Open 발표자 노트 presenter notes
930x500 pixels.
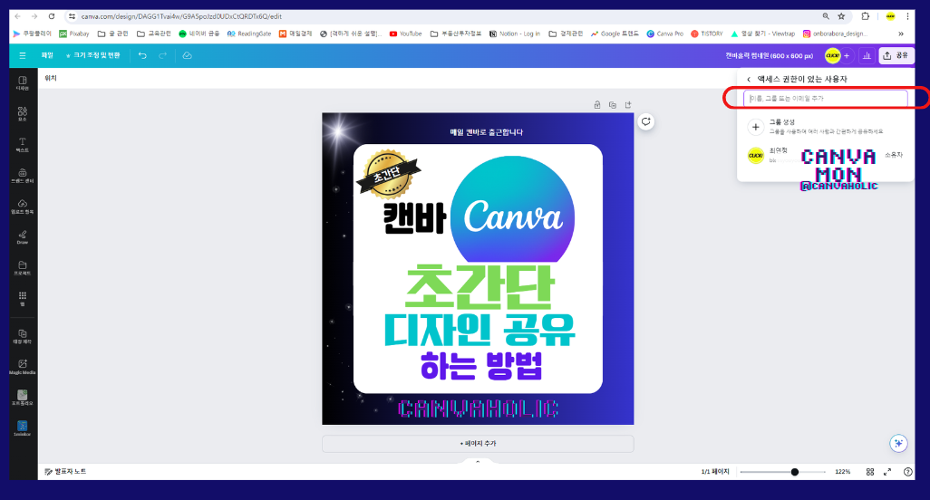pyautogui.click(x=65, y=472)
